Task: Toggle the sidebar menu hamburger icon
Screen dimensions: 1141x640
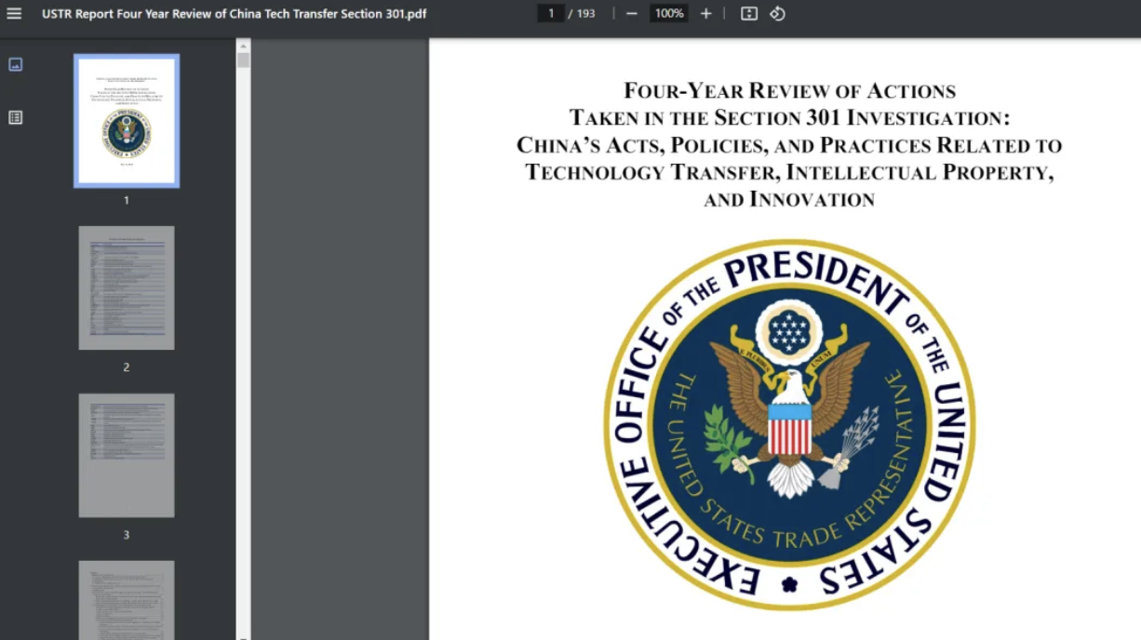Action: coord(14,14)
